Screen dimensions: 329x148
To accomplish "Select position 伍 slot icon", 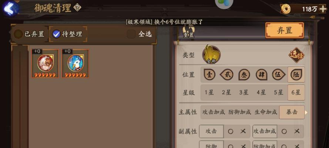I will tap(279, 75).
